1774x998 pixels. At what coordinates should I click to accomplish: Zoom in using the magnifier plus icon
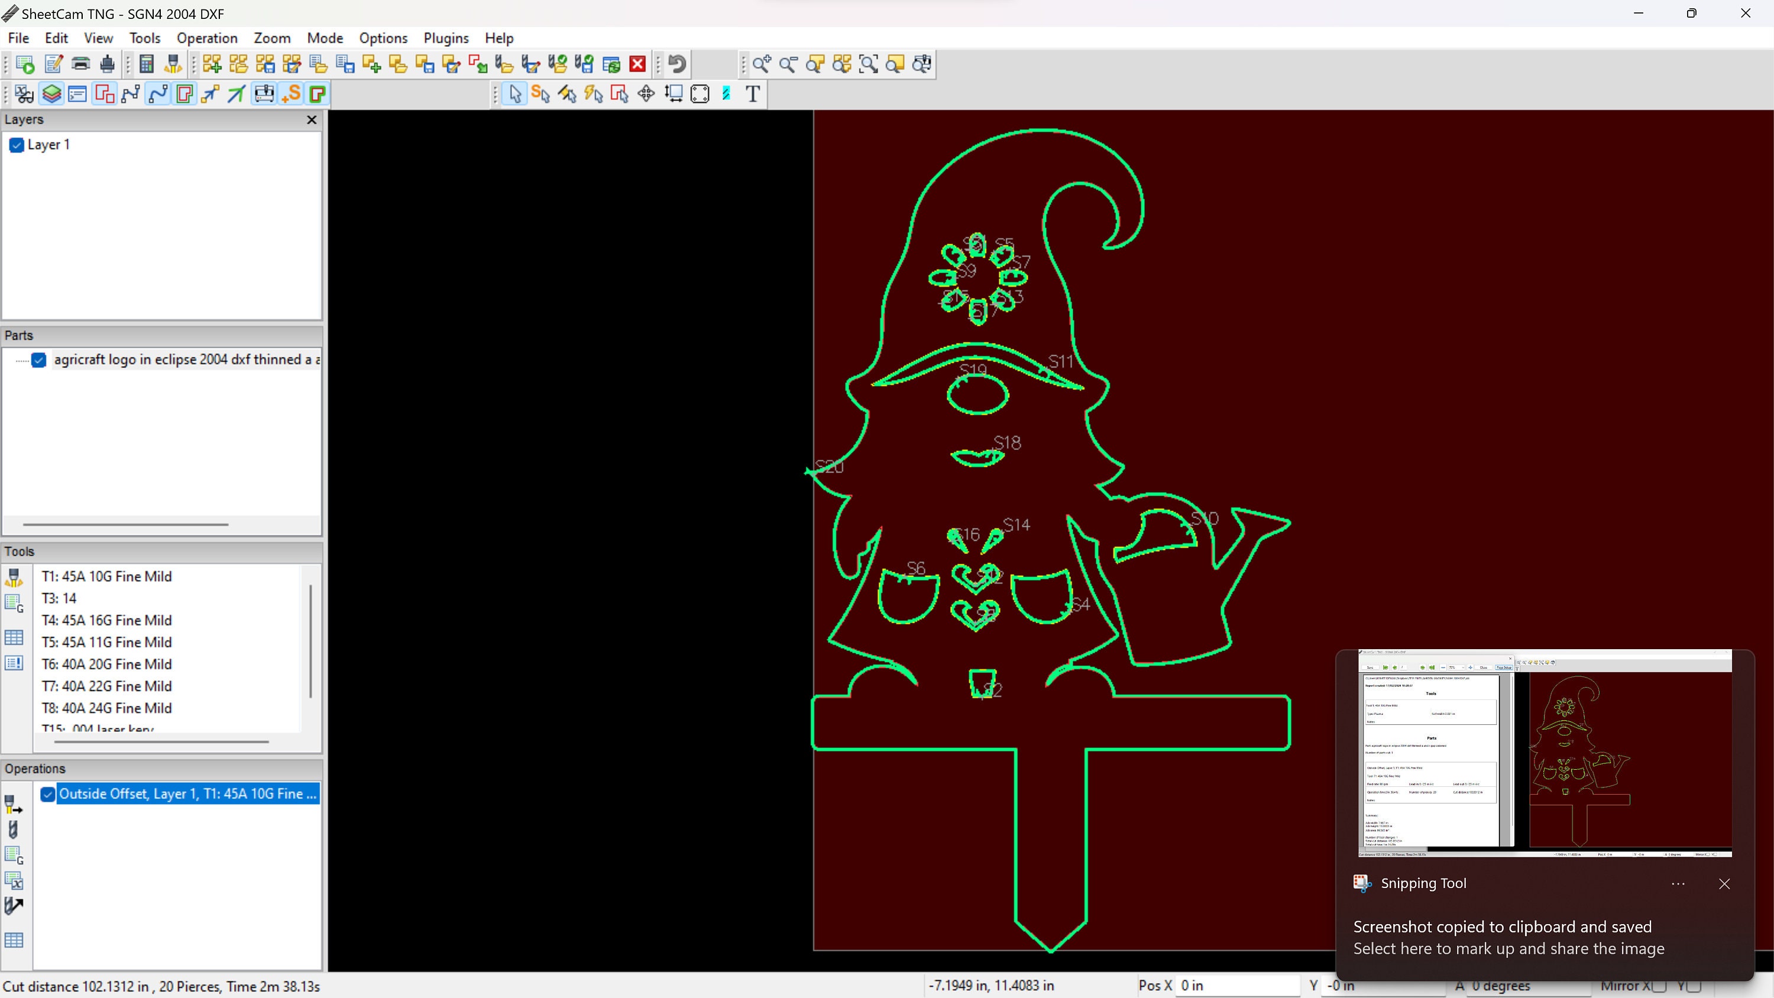click(x=762, y=63)
